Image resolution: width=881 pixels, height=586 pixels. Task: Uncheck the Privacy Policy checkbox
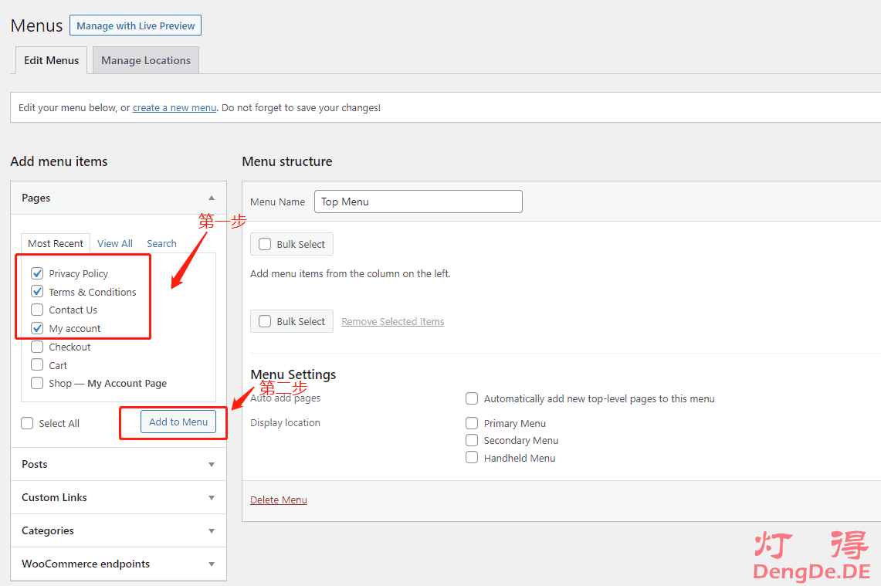click(37, 273)
